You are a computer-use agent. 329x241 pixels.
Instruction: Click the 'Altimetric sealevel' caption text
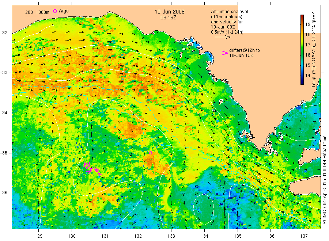tap(229, 12)
